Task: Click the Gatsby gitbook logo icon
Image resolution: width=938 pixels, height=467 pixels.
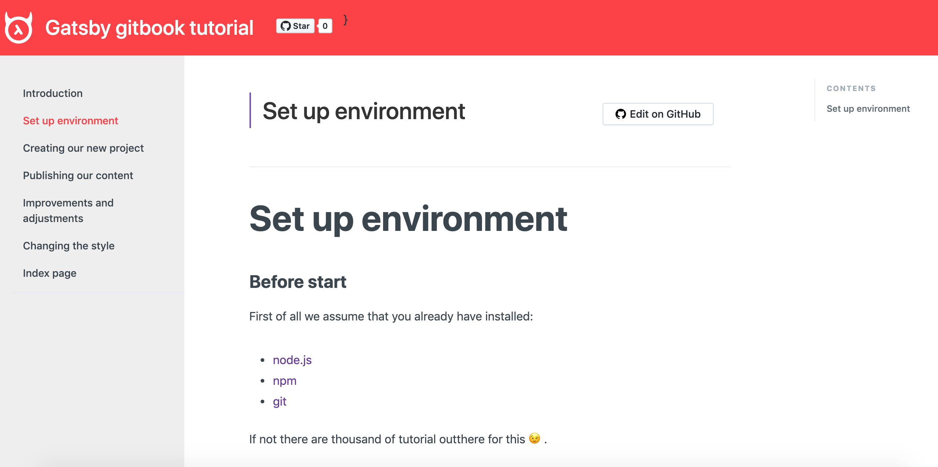Action: click(x=19, y=28)
